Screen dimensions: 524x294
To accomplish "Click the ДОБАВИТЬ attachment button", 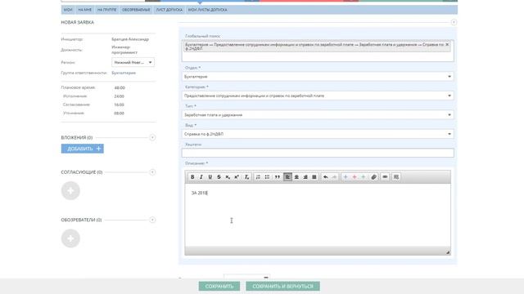I will [83, 149].
